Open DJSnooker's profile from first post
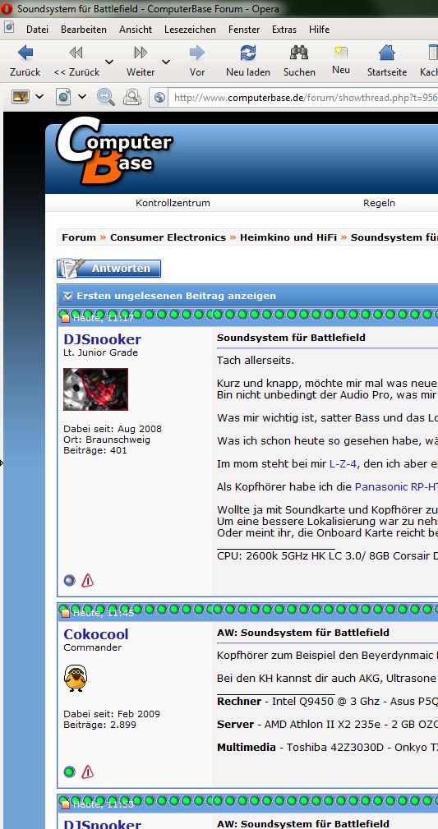438x829 pixels. pos(102,339)
